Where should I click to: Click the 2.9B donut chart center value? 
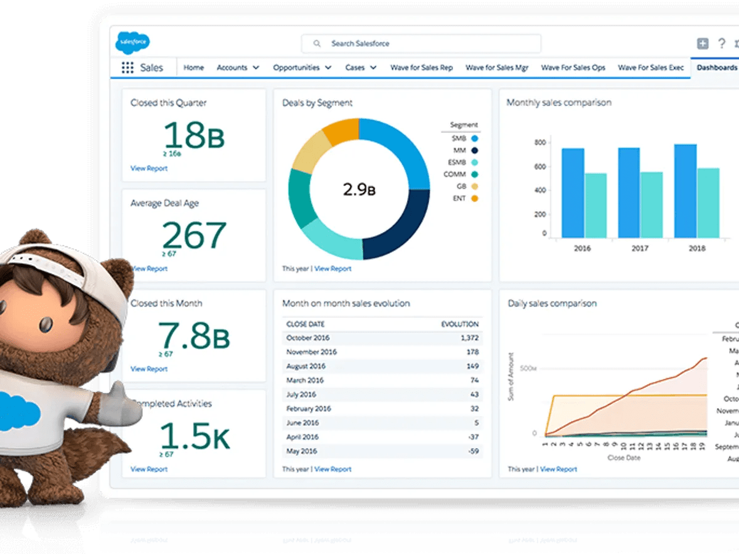pos(359,189)
